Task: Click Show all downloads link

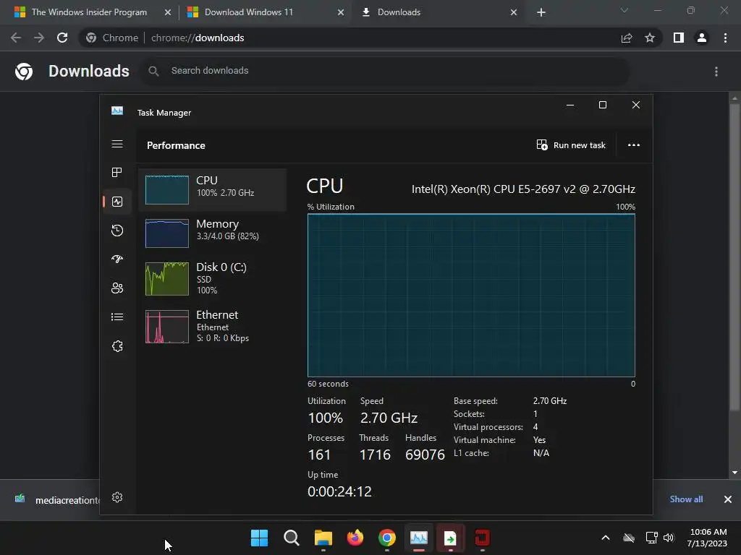Action: pos(686,499)
